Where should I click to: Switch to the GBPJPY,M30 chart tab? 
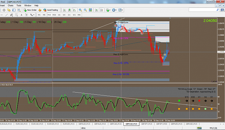click(x=161, y=124)
